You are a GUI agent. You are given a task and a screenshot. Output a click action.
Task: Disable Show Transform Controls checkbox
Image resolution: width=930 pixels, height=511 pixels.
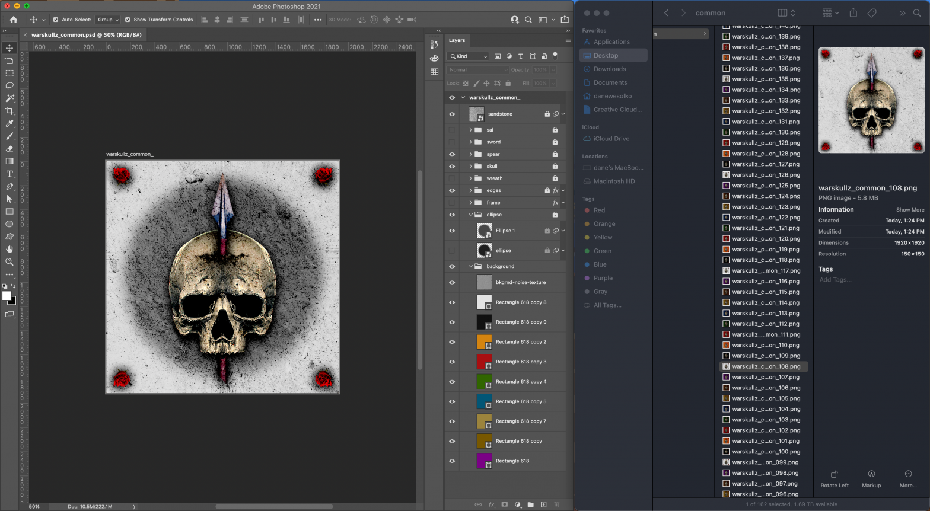pos(128,20)
